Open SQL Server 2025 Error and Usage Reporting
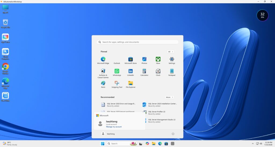The width and height of the screenshot is (275, 147). [118, 105]
